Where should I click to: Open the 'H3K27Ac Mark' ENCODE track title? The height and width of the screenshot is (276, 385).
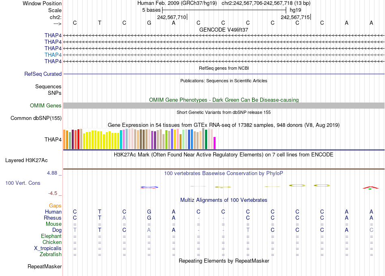224,155
